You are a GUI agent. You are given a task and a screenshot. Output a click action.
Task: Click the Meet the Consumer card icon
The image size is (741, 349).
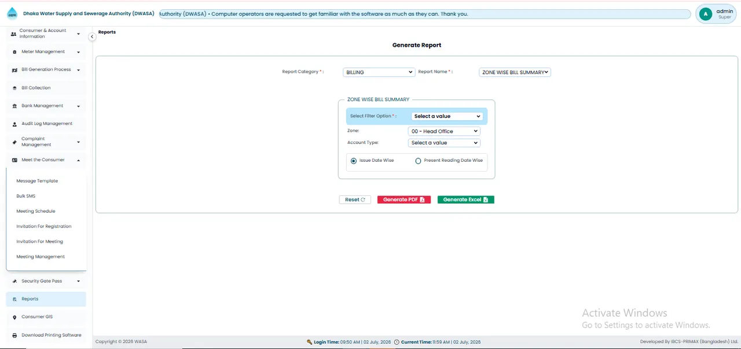click(14, 160)
